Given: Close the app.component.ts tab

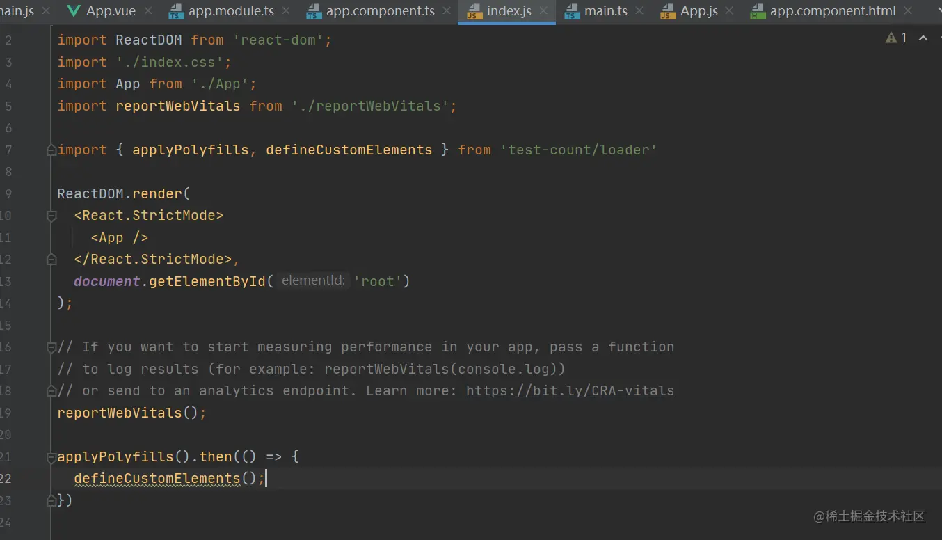Looking at the screenshot, I should [x=447, y=11].
